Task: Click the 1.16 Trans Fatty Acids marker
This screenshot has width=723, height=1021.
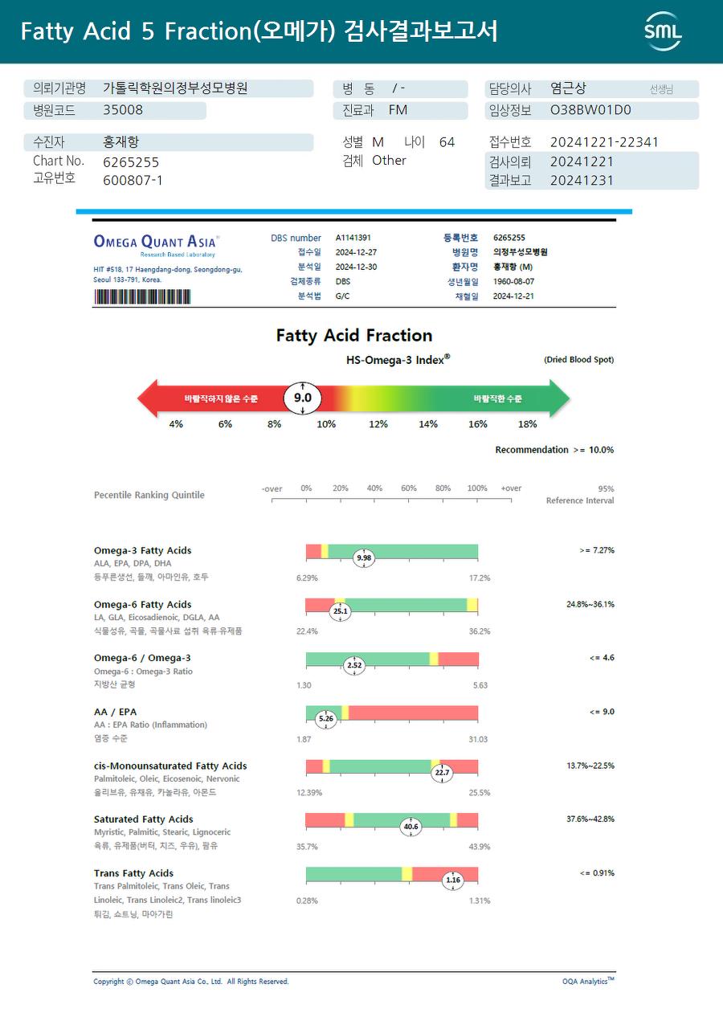Action: click(453, 880)
